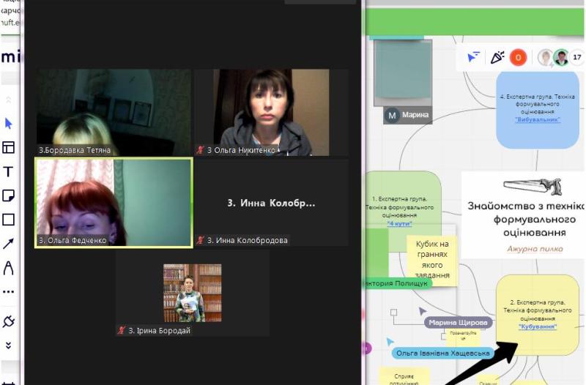
Task: Click muted mic icon of Ольга Никитенко
Action: pyautogui.click(x=200, y=150)
